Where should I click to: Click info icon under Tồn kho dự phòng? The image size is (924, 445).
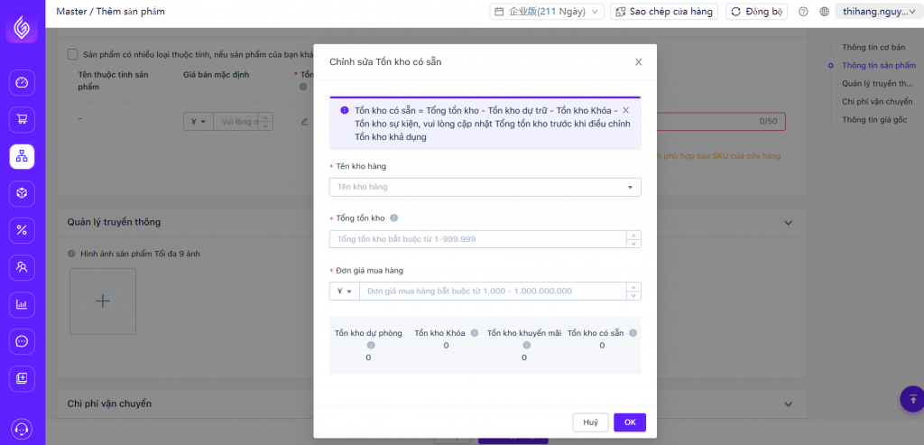(x=371, y=346)
